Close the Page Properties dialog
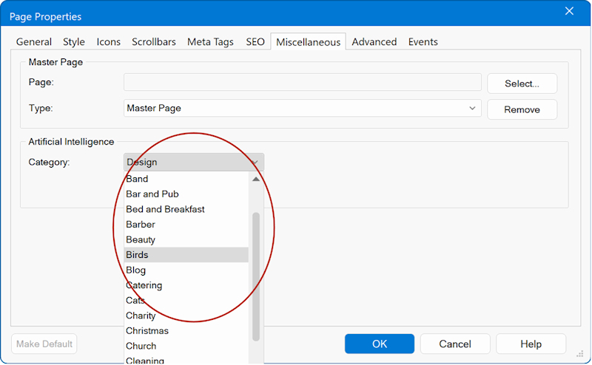 [569, 11]
